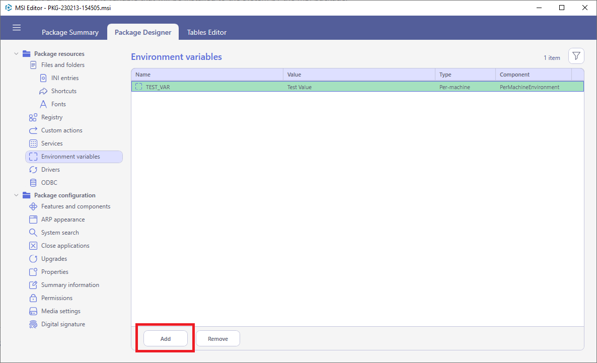Open Summary information tree item
Image resolution: width=597 pixels, height=363 pixels.
70,285
